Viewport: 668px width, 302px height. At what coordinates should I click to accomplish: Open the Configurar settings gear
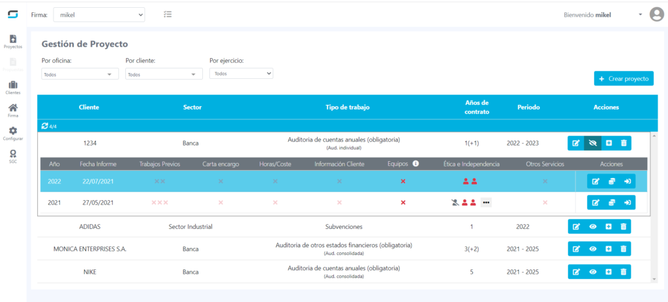coord(13,134)
